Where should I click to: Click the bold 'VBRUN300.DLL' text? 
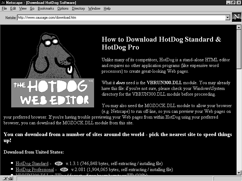coord(164,83)
